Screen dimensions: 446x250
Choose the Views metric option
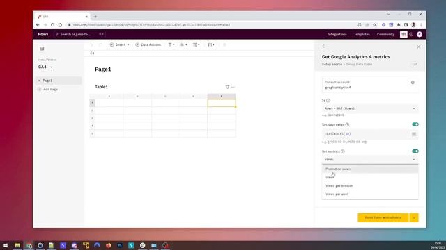point(370,178)
